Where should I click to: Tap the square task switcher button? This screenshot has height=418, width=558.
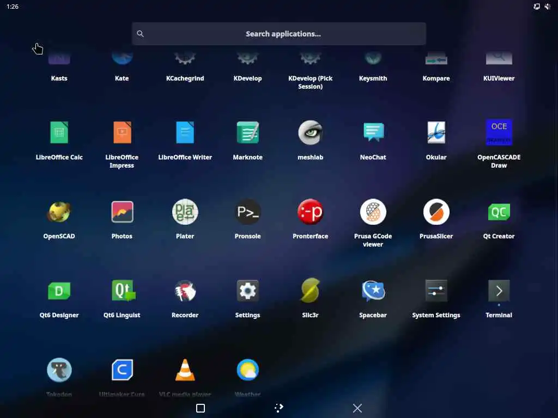point(201,408)
